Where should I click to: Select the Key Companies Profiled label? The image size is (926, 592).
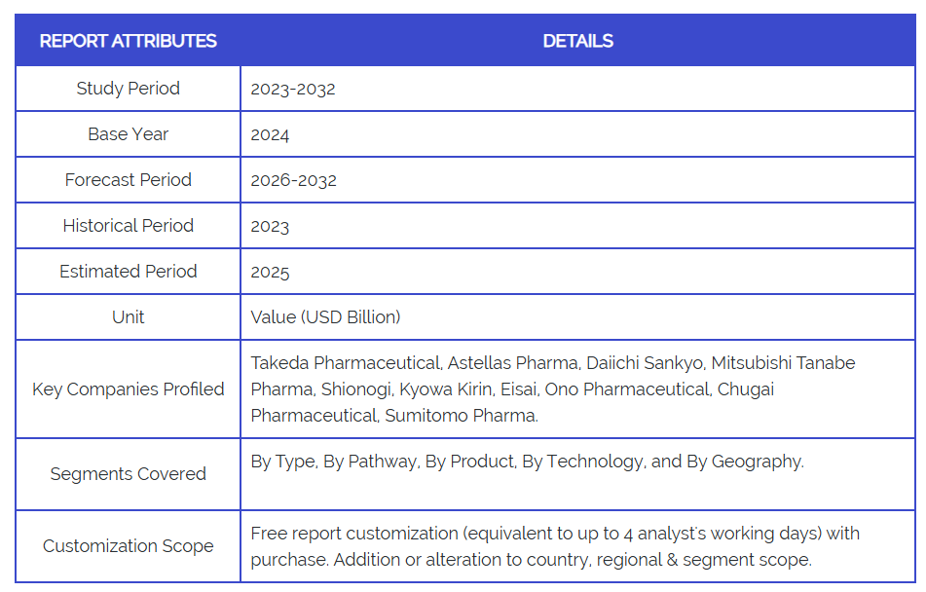[128, 389]
